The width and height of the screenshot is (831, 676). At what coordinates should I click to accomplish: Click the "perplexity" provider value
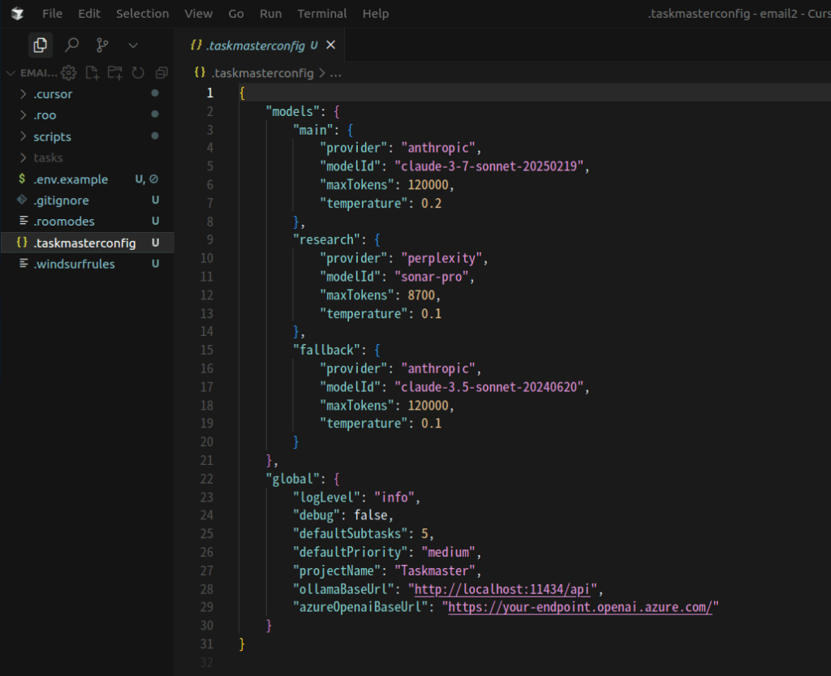point(441,258)
